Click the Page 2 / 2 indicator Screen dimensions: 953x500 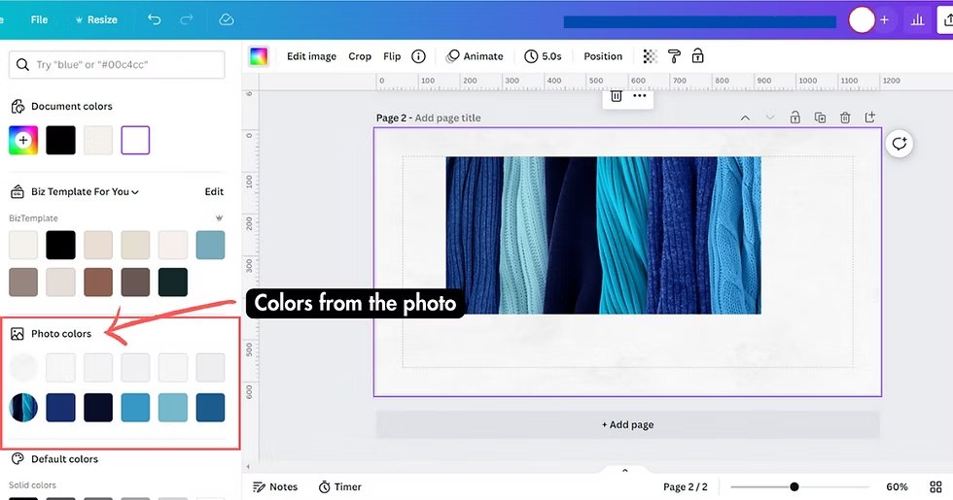click(685, 486)
